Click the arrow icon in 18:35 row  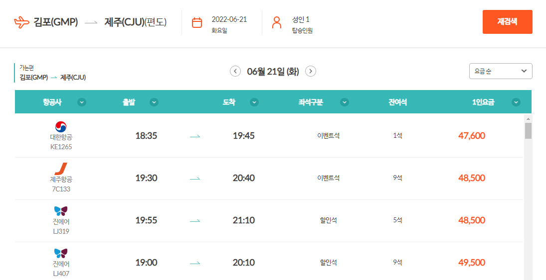[195, 136]
